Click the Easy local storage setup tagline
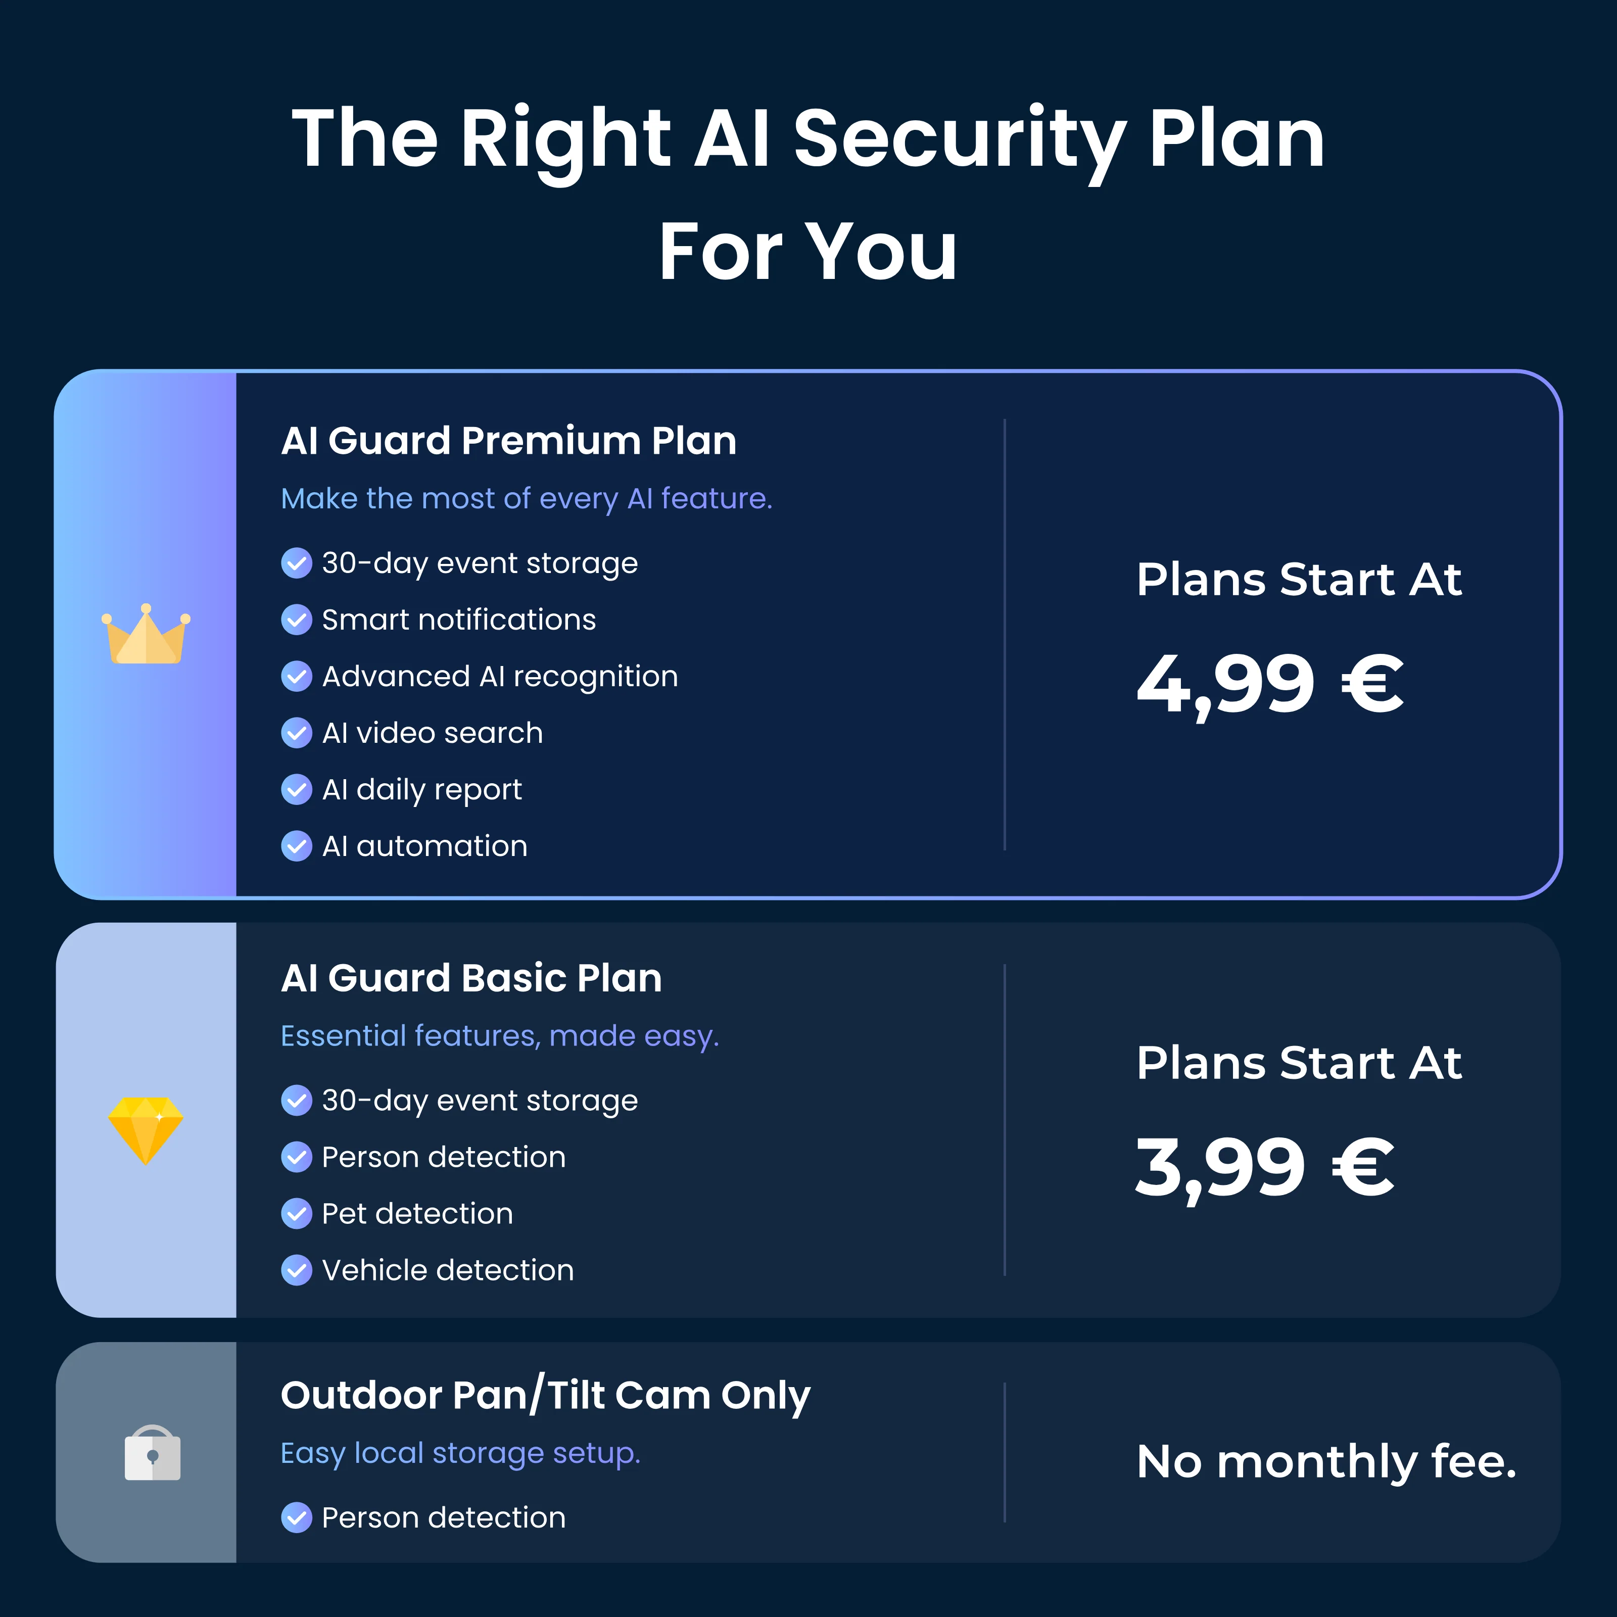Viewport: 1617px width, 1617px height. (460, 1454)
